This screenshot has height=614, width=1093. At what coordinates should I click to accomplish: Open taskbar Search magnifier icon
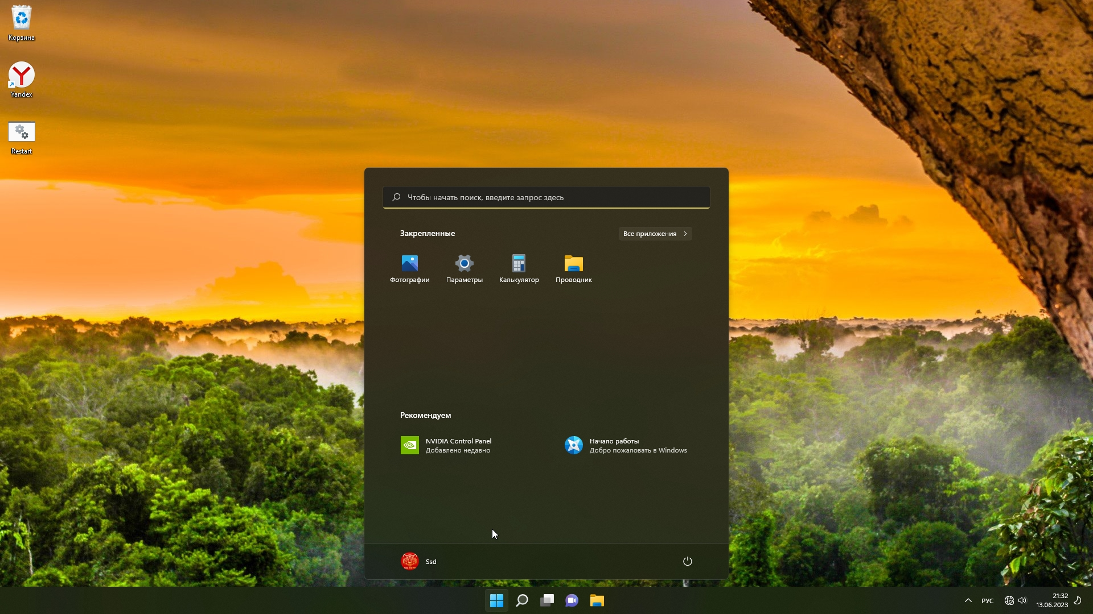coord(521,600)
